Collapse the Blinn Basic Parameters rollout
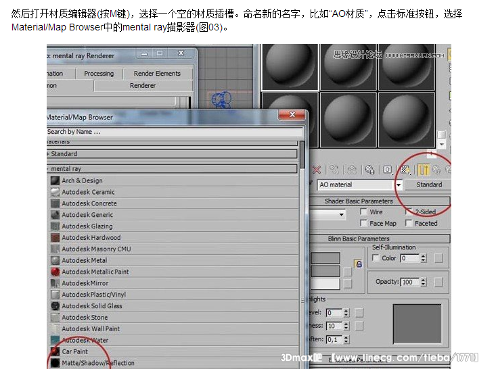 coord(380,239)
